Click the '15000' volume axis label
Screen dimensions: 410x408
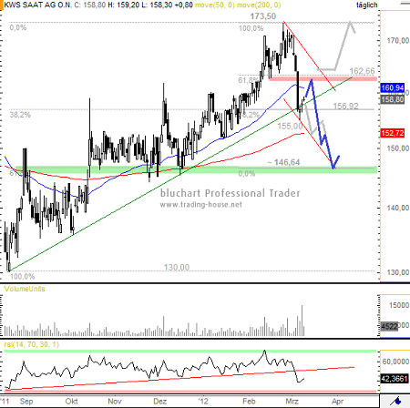click(399, 305)
